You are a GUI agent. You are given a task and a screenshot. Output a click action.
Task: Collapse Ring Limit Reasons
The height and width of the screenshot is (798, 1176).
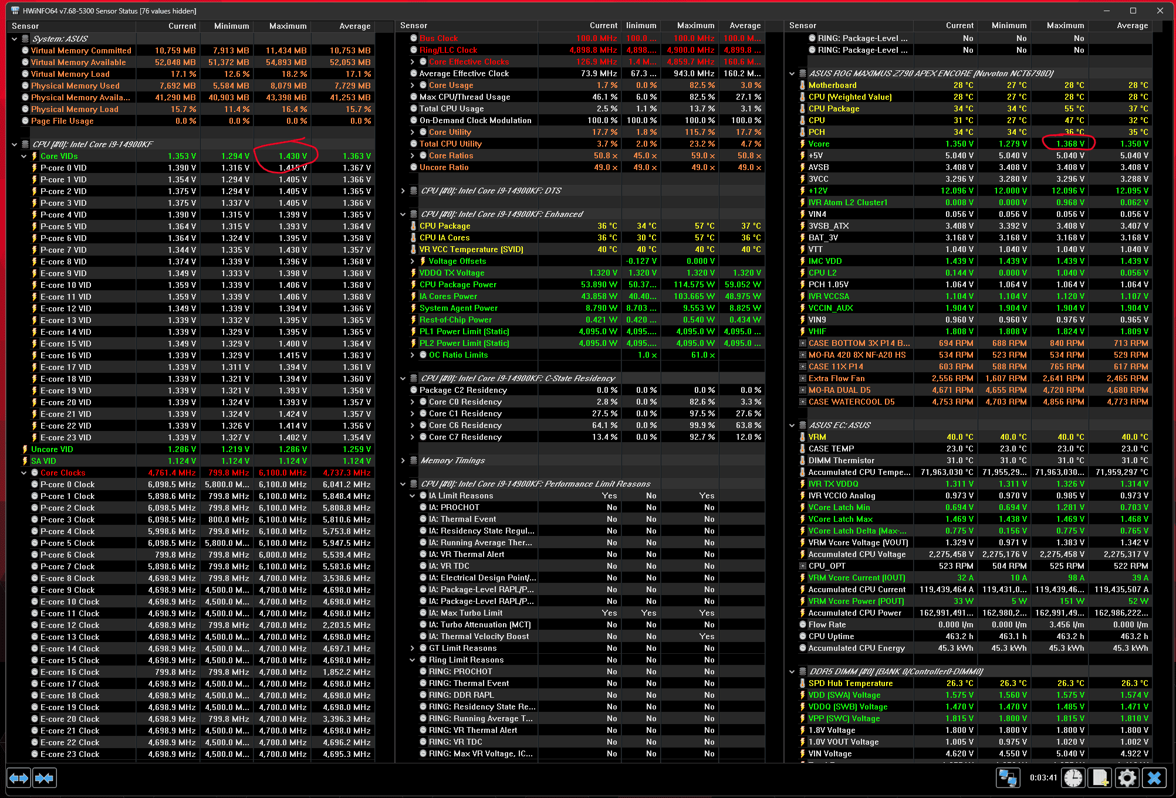(412, 660)
